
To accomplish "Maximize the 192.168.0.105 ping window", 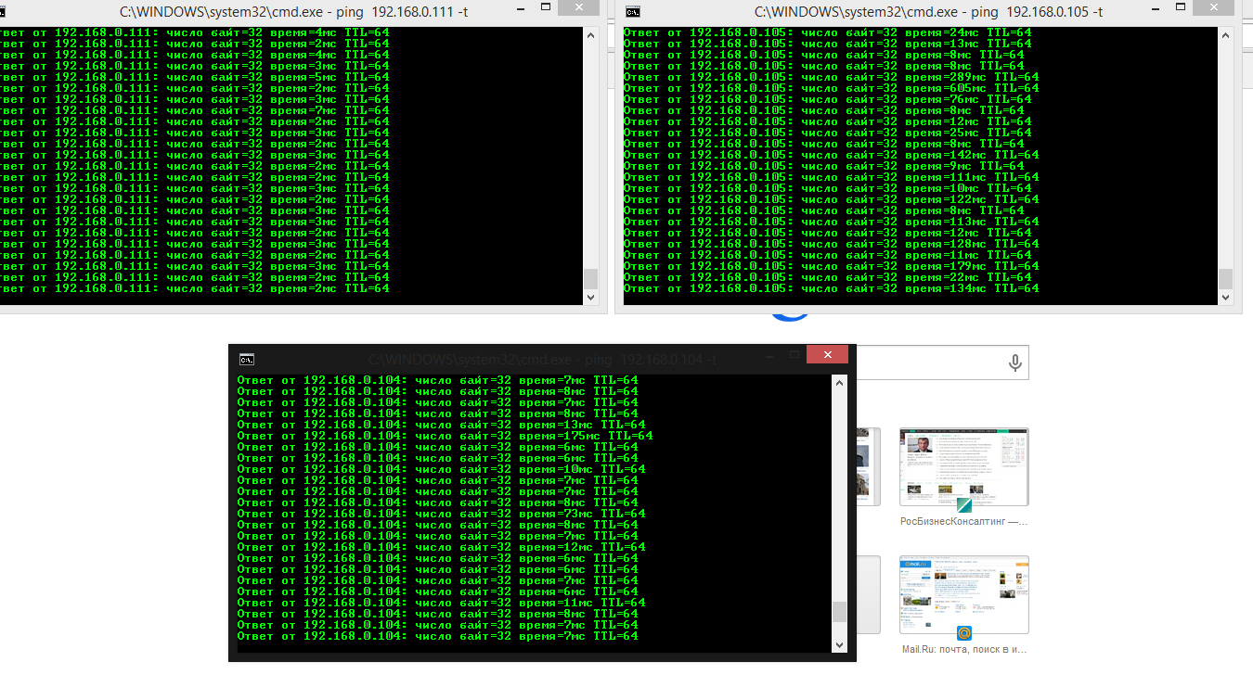I will click(x=1180, y=8).
